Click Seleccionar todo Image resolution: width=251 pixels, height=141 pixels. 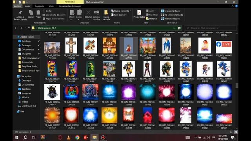[170, 11]
